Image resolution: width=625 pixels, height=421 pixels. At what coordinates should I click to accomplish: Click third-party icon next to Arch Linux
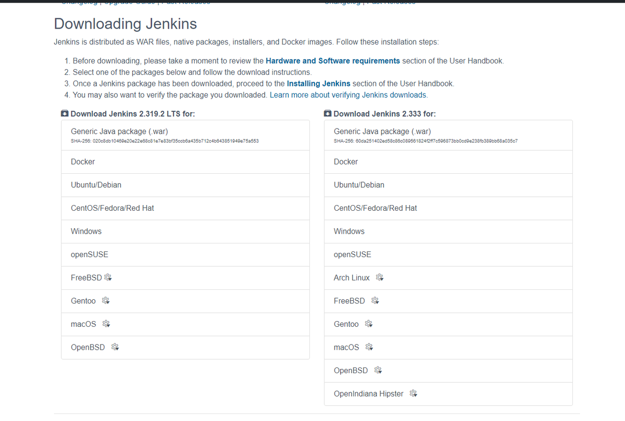(x=380, y=277)
